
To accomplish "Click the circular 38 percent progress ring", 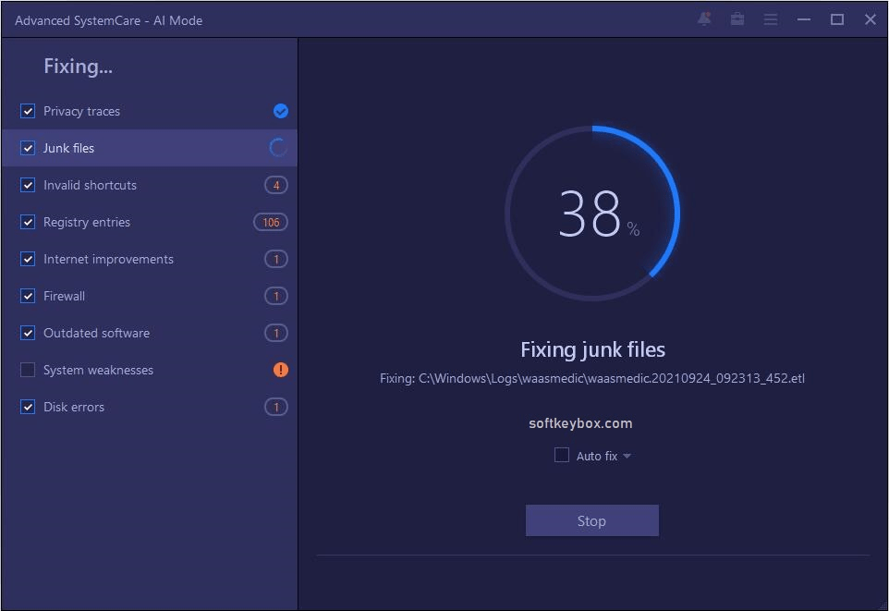I will [592, 213].
